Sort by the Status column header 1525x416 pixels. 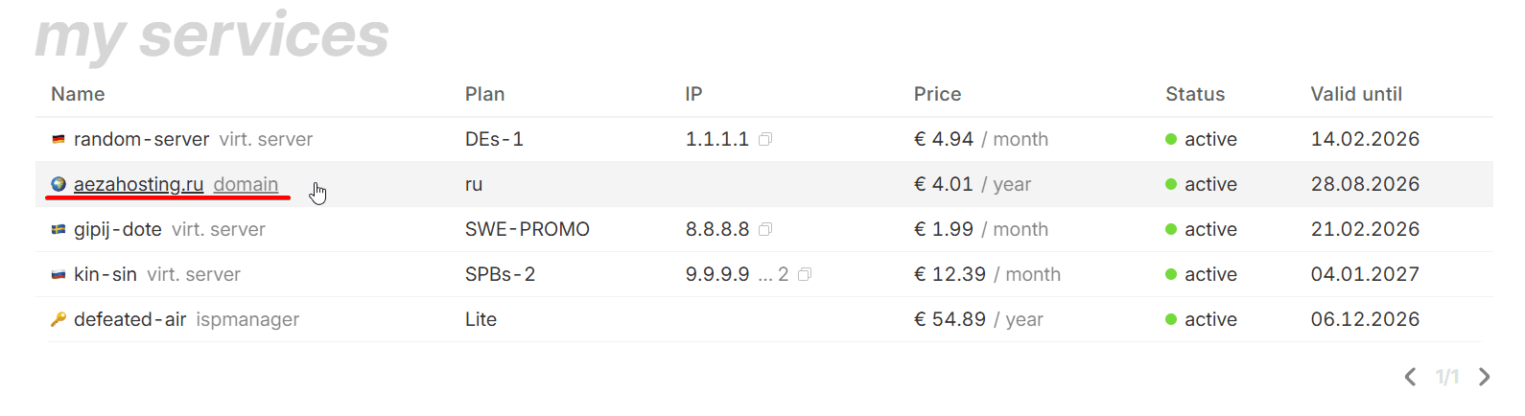coord(1195,94)
